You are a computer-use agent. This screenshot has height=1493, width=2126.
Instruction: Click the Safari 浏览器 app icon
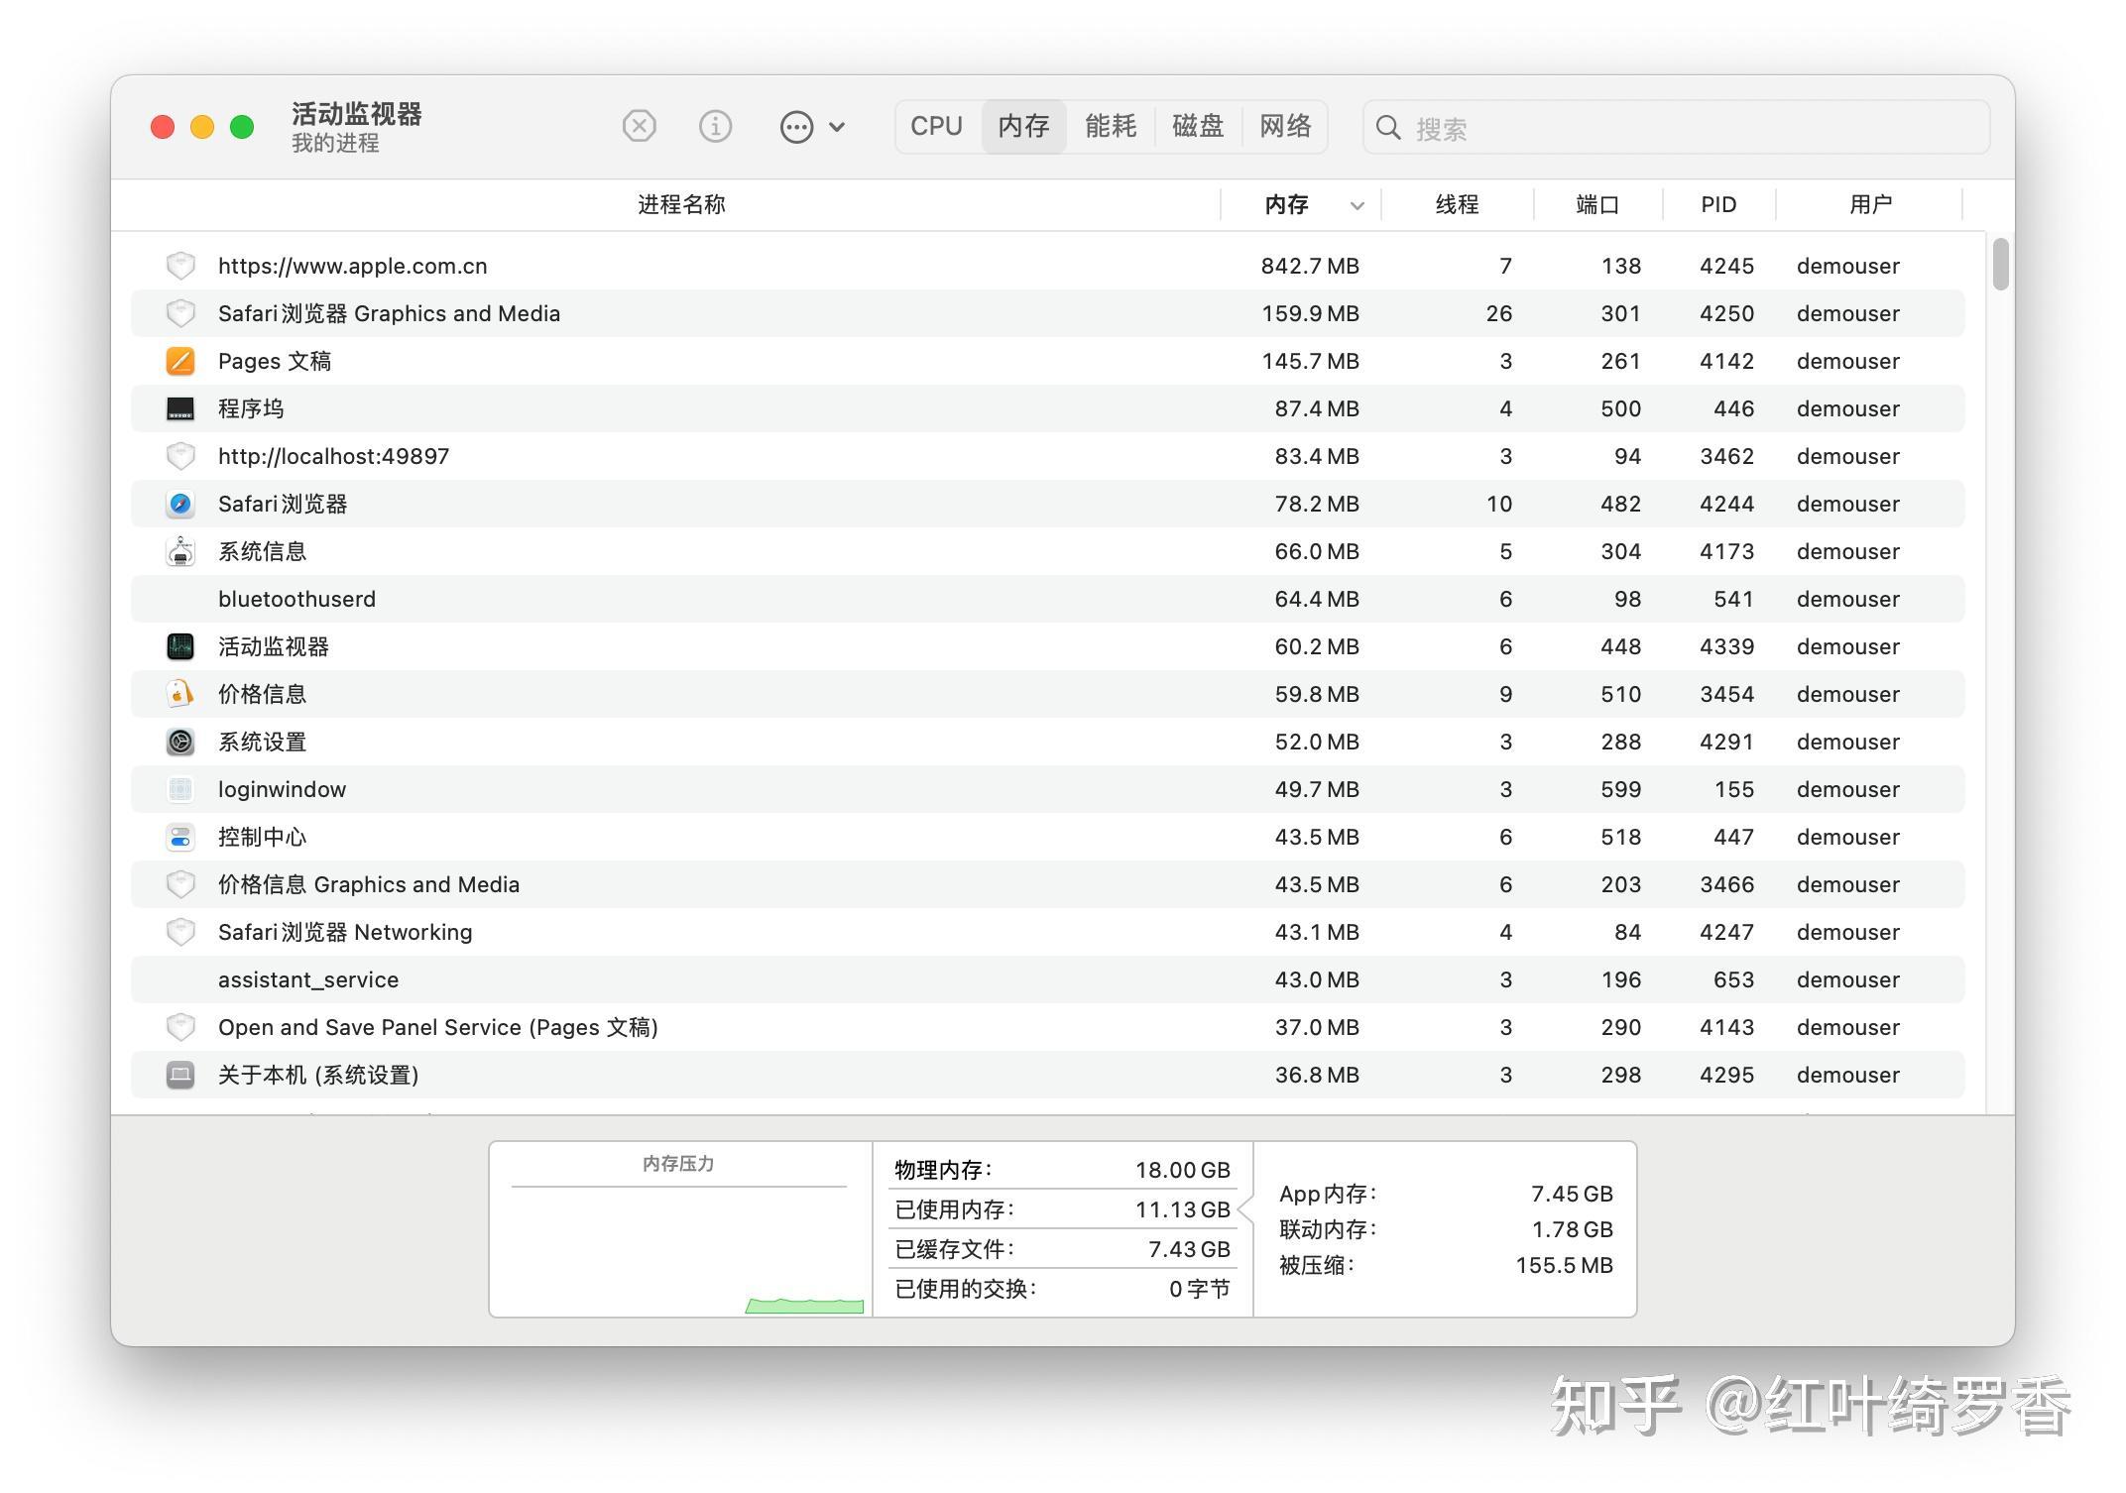coord(179,504)
